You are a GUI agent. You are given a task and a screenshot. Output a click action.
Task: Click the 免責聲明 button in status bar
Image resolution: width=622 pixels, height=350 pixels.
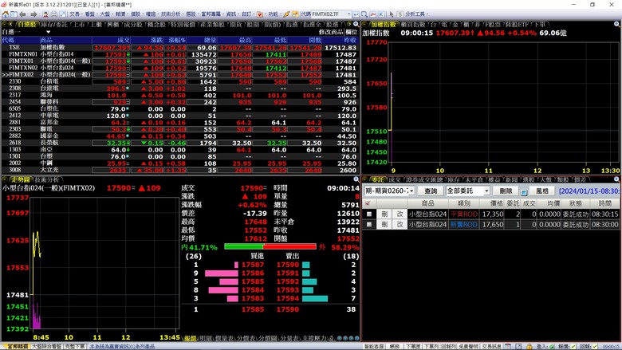[x=468, y=346]
